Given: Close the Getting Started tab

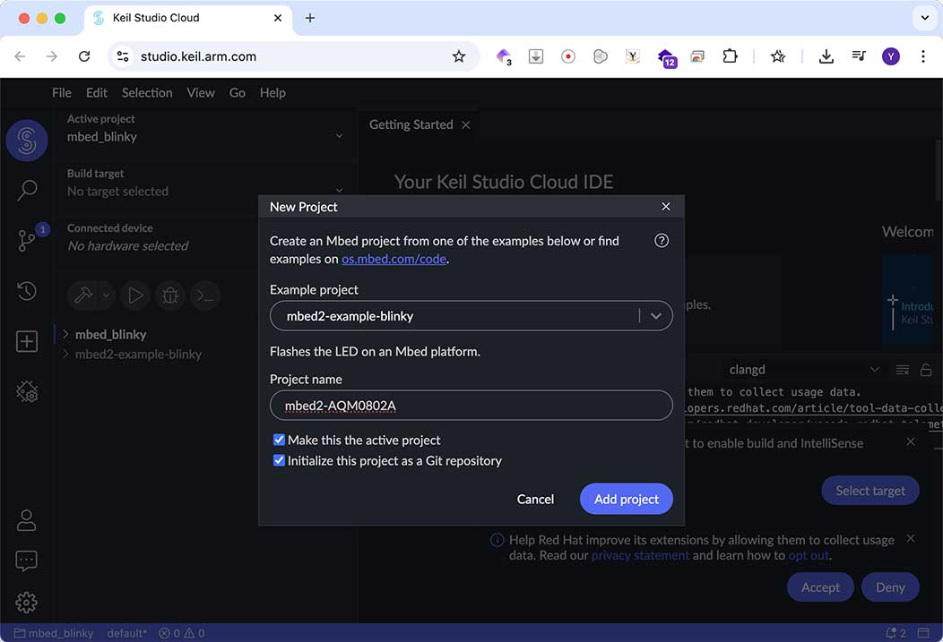Looking at the screenshot, I should (x=466, y=125).
